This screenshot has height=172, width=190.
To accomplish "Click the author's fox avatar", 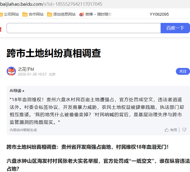I will coord(11,71).
